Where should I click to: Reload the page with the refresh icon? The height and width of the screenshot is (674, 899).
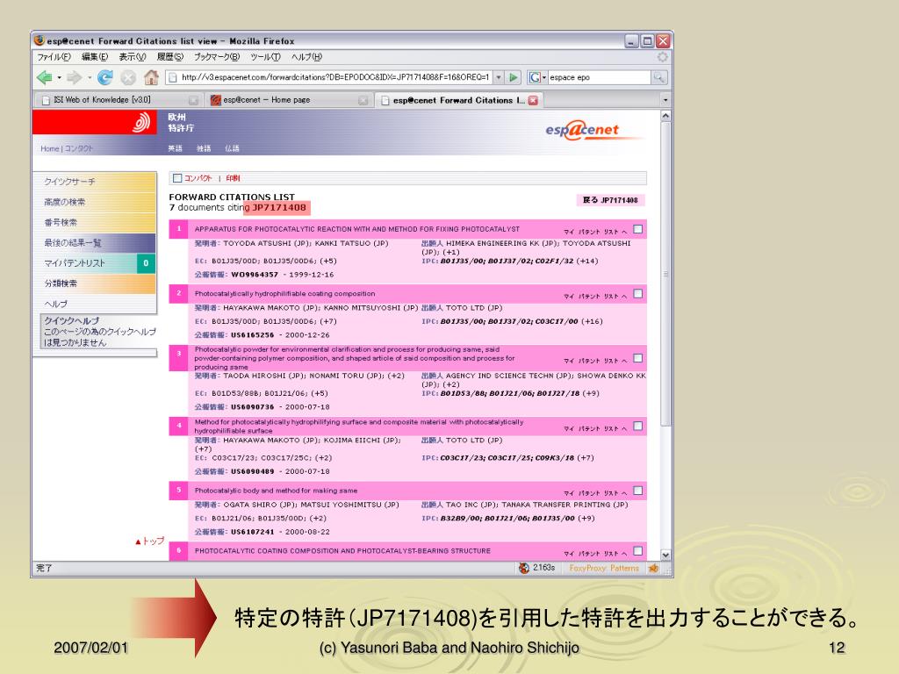[105, 77]
